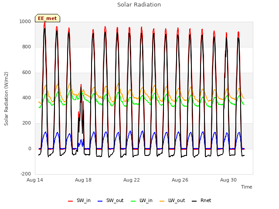
Task: Click the -200 y-axis tick label
Action: click(x=26, y=174)
